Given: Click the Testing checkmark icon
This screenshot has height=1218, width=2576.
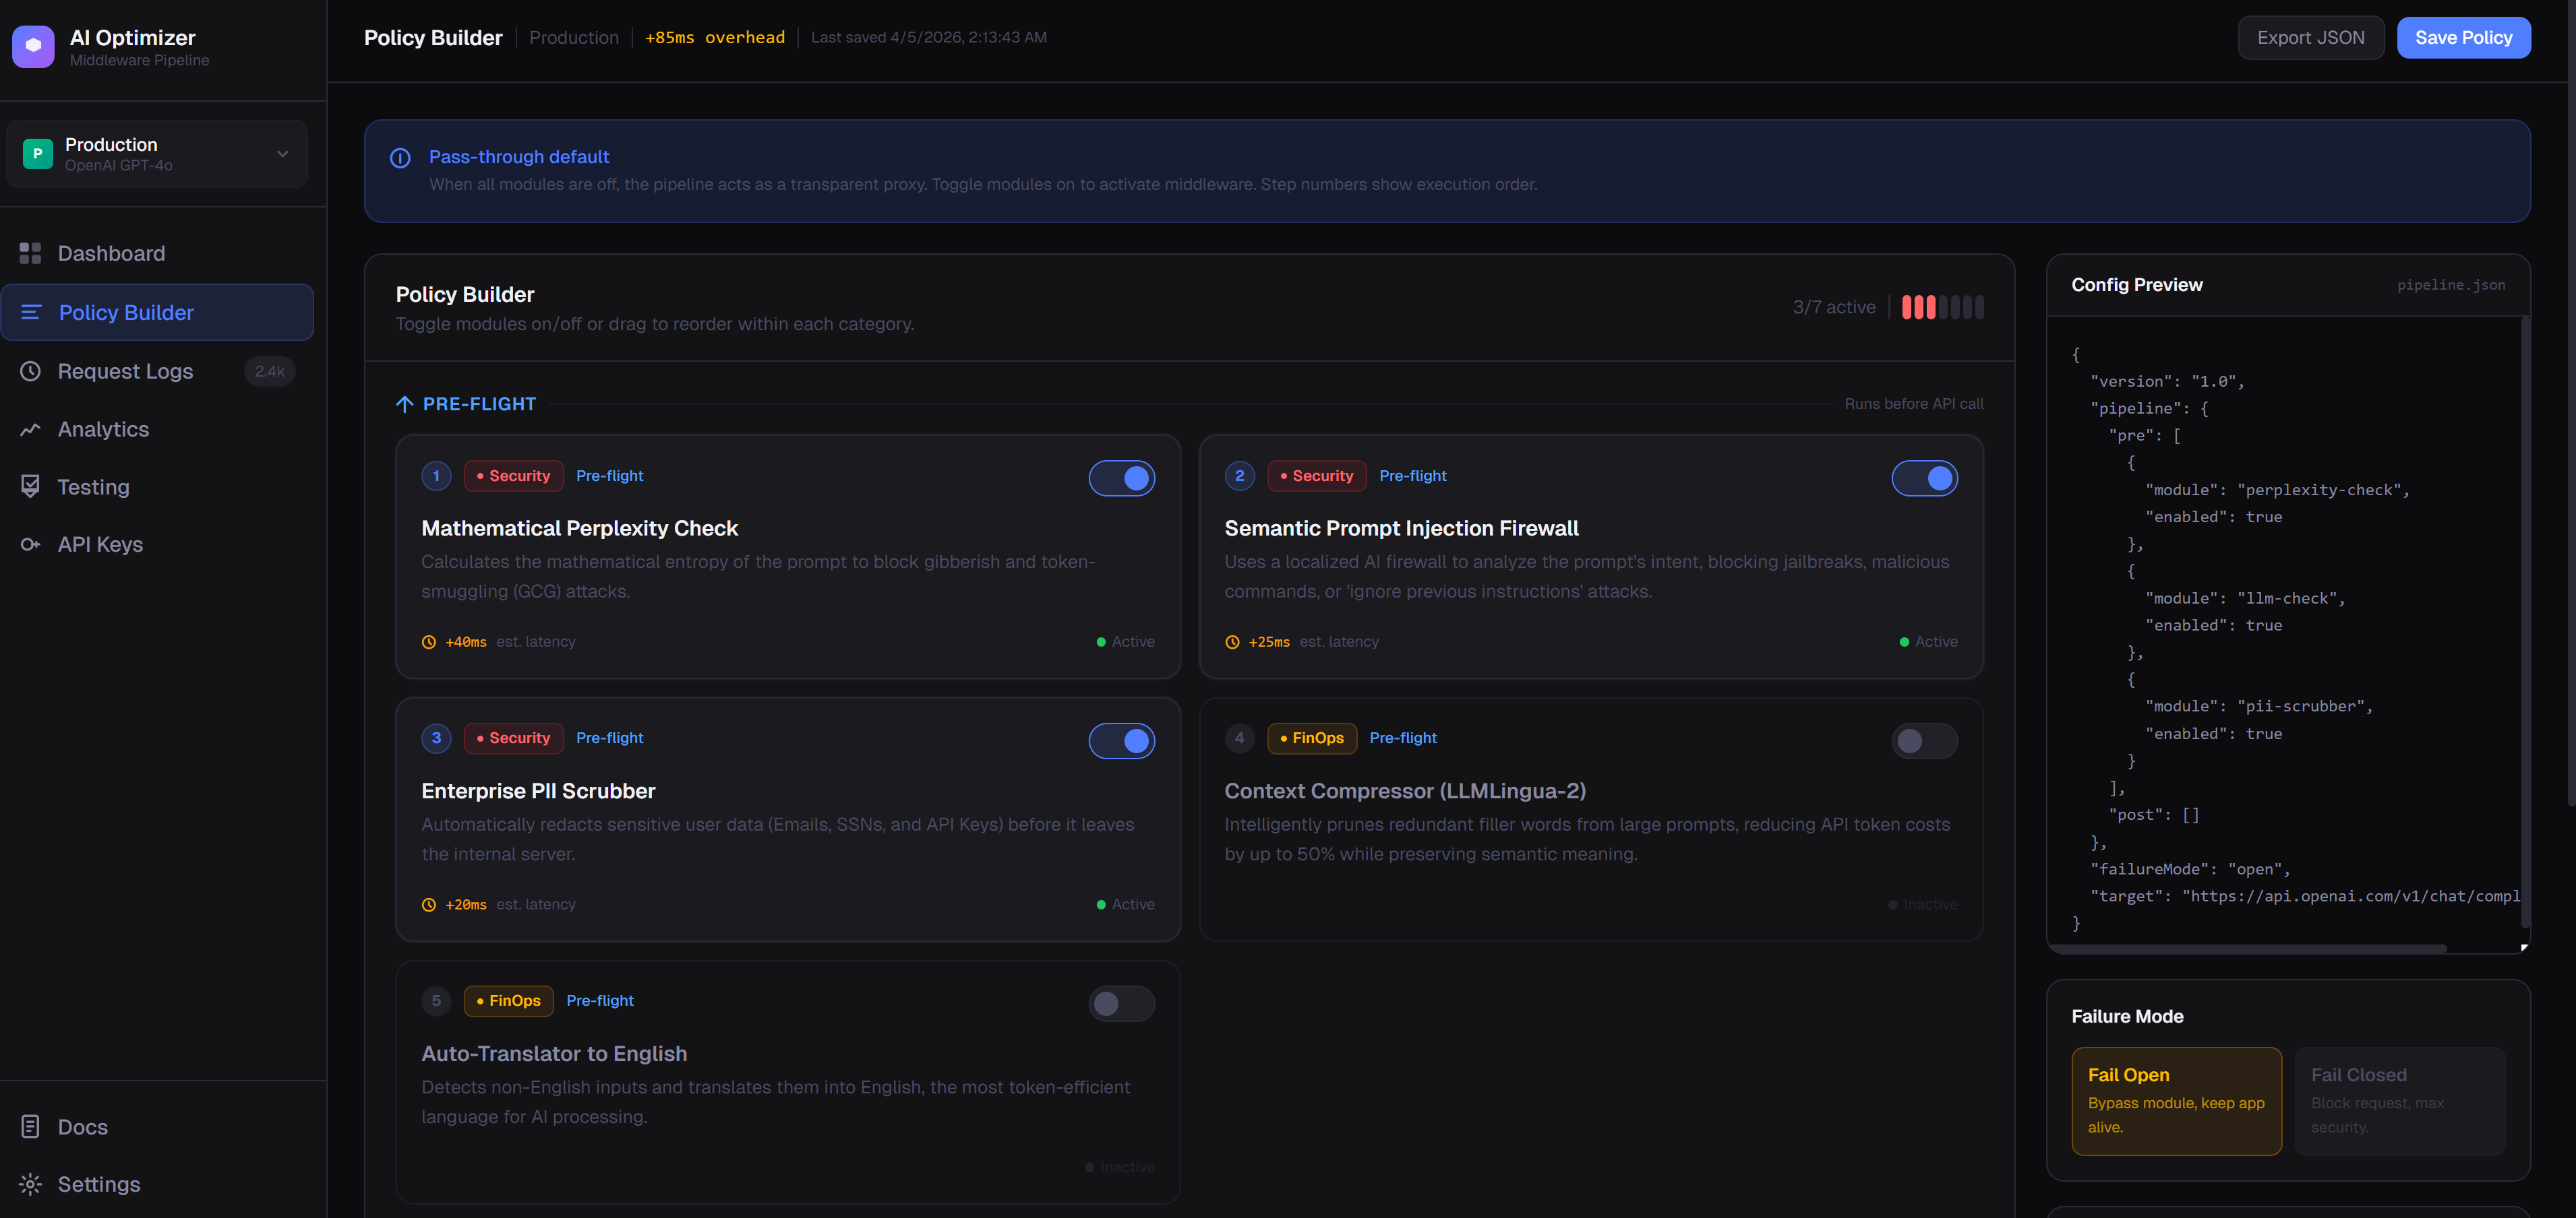Looking at the screenshot, I should tap(30, 486).
